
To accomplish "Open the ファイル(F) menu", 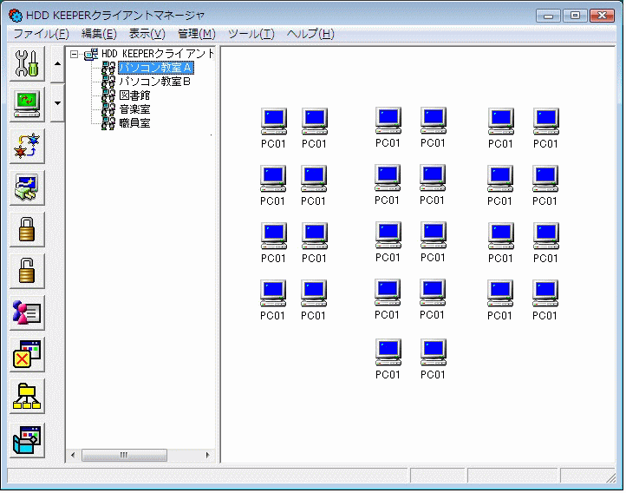I will 40,34.
